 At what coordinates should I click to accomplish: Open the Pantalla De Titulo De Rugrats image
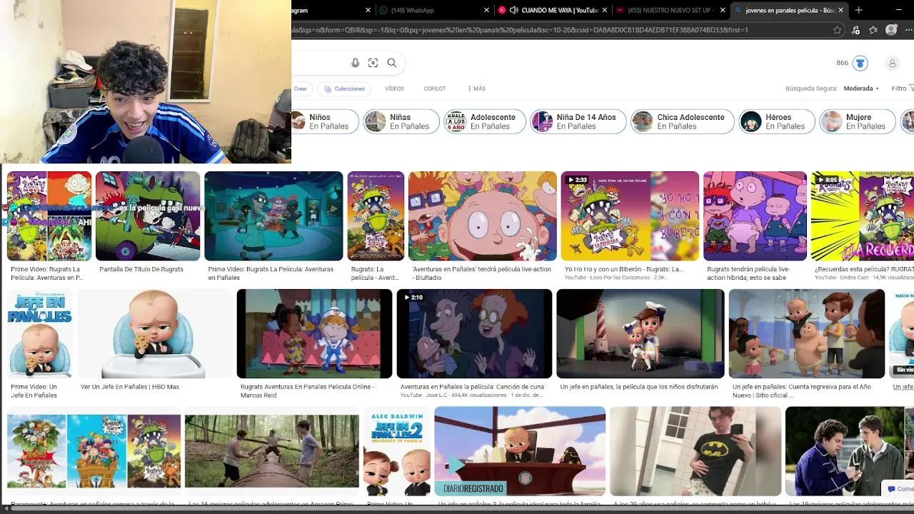click(148, 216)
